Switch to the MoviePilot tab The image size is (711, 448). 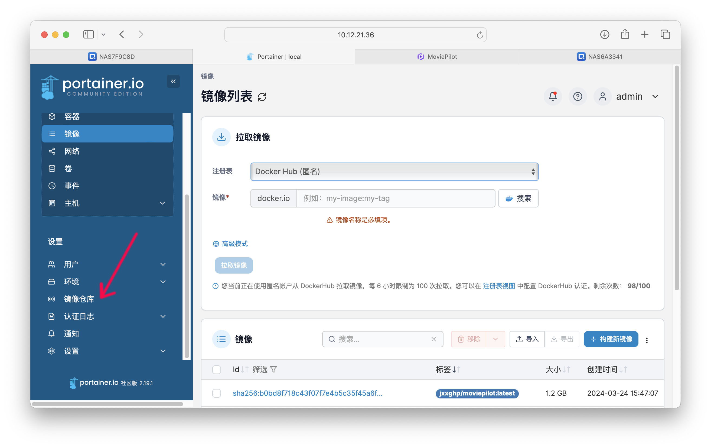click(x=436, y=57)
